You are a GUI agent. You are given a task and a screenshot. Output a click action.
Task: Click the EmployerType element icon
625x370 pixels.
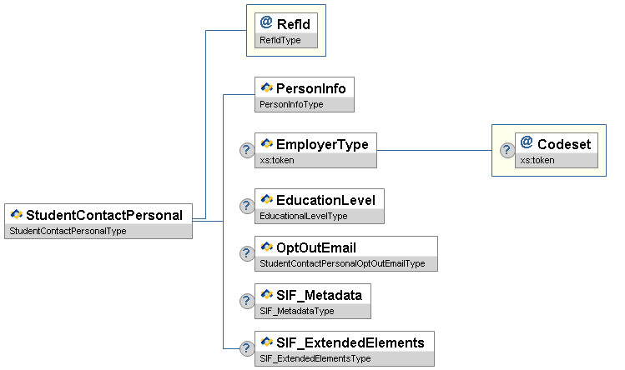pyautogui.click(x=267, y=144)
